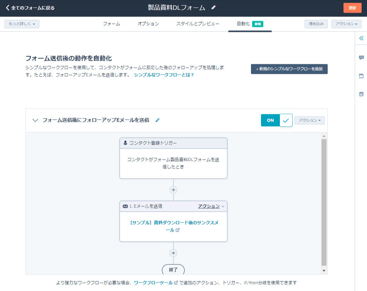Open the 【サンプル】資料ダウンロード後のサンクスメール link
367x291 pixels.
point(173,226)
